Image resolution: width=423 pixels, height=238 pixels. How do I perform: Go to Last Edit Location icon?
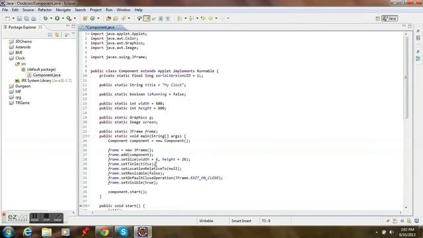click(x=203, y=19)
